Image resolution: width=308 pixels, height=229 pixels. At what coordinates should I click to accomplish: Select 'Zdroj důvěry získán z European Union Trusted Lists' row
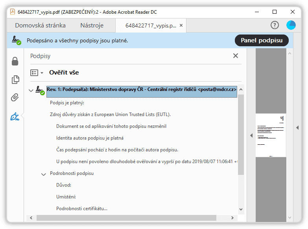110,114
